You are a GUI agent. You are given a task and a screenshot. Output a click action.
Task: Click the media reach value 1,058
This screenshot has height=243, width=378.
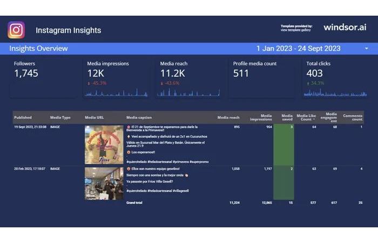[235, 168]
